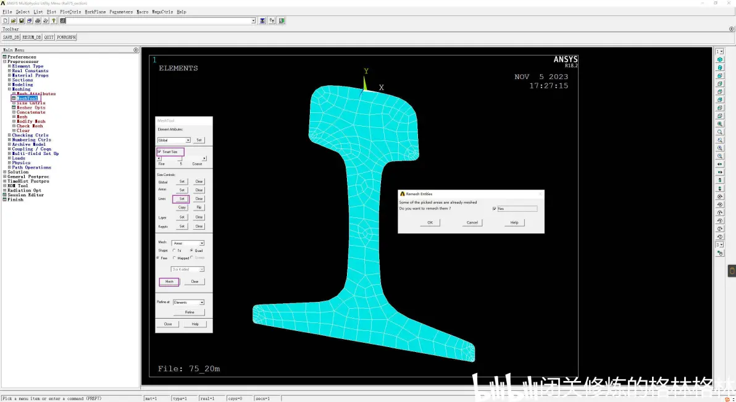Set Oblique view from right toolbar
Screen dimensions: 736x402
(x=719, y=68)
